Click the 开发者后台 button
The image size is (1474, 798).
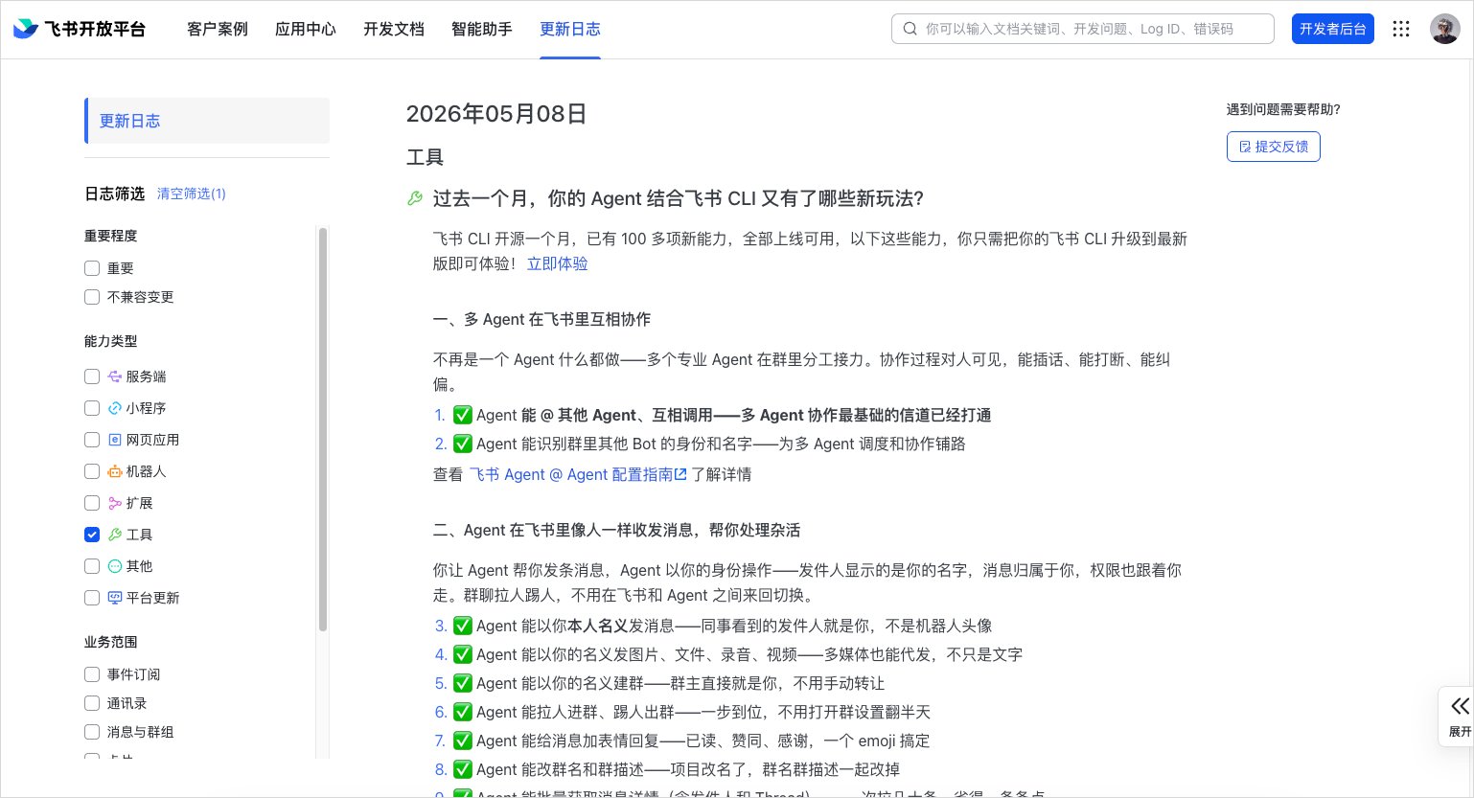coord(1333,29)
